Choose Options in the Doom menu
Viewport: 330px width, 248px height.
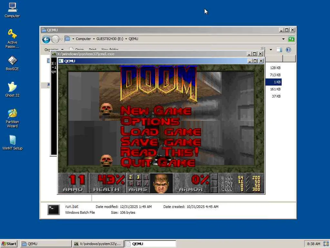click(150, 121)
